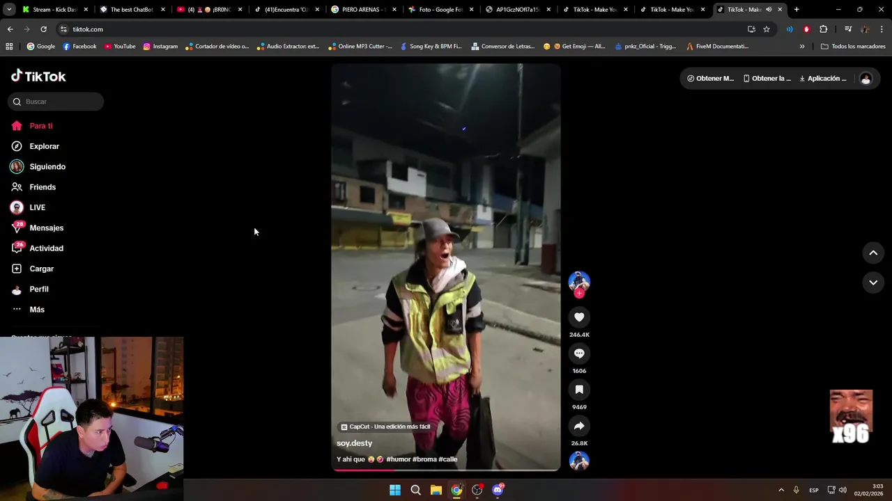Mute the active TikTok tab's speaker icon
Screen dimensions: 892x501
click(x=769, y=10)
